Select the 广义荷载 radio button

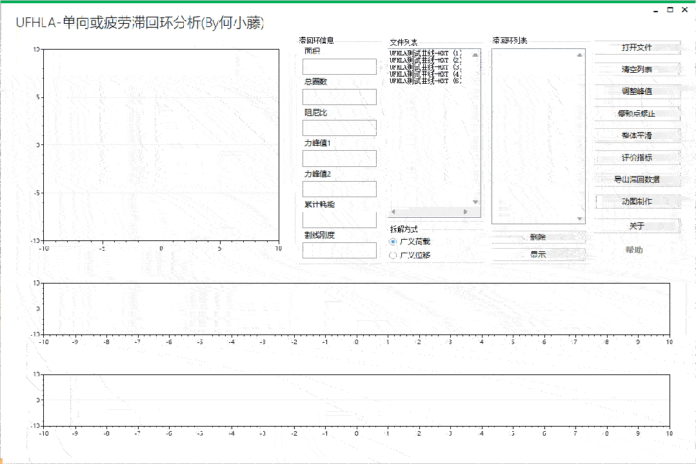click(x=393, y=241)
